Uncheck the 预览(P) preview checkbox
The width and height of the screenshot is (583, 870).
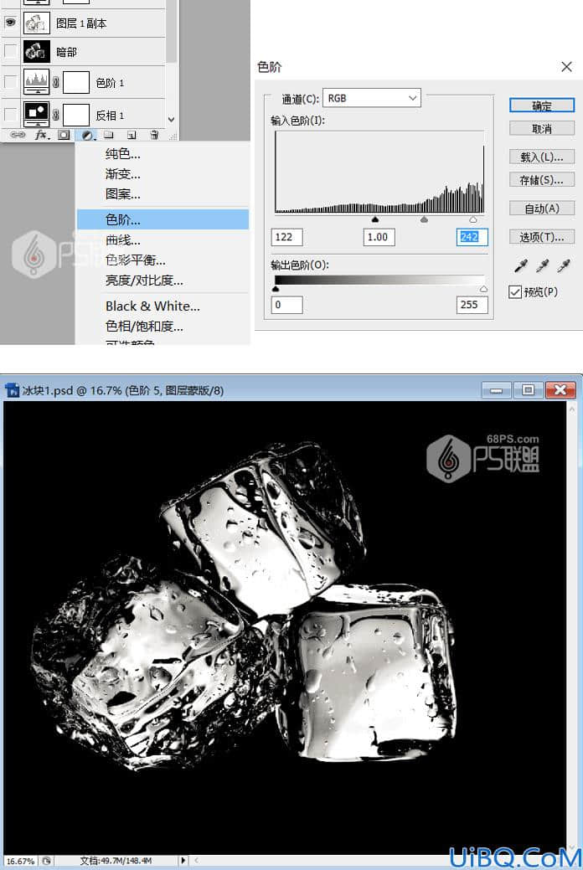(515, 292)
